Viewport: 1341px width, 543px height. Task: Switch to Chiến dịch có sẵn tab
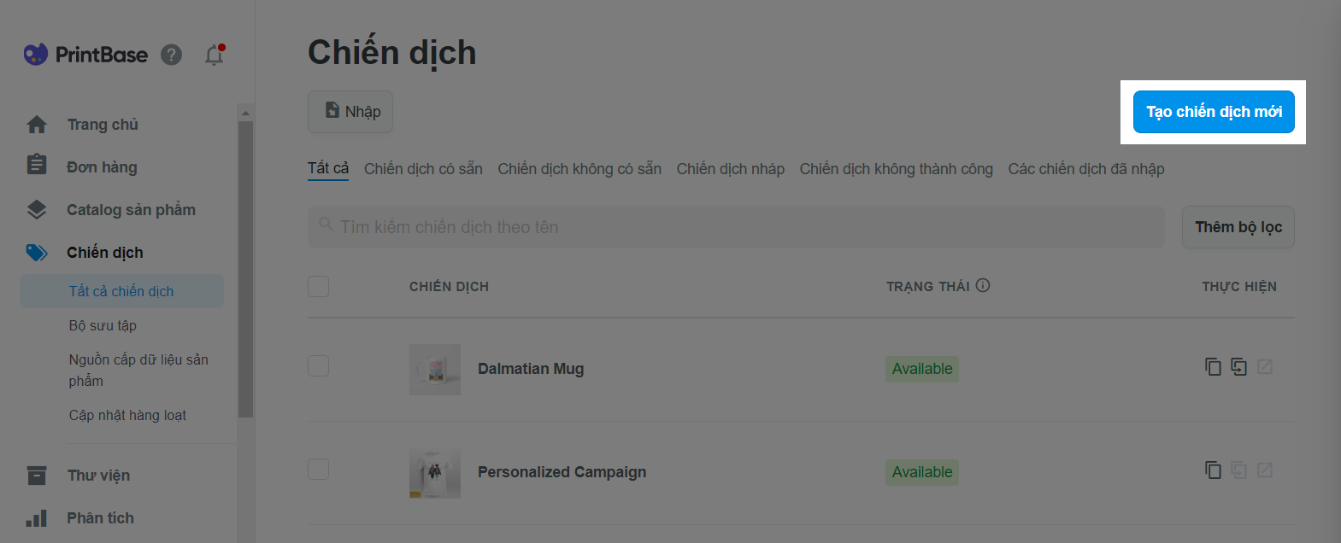coord(423,169)
